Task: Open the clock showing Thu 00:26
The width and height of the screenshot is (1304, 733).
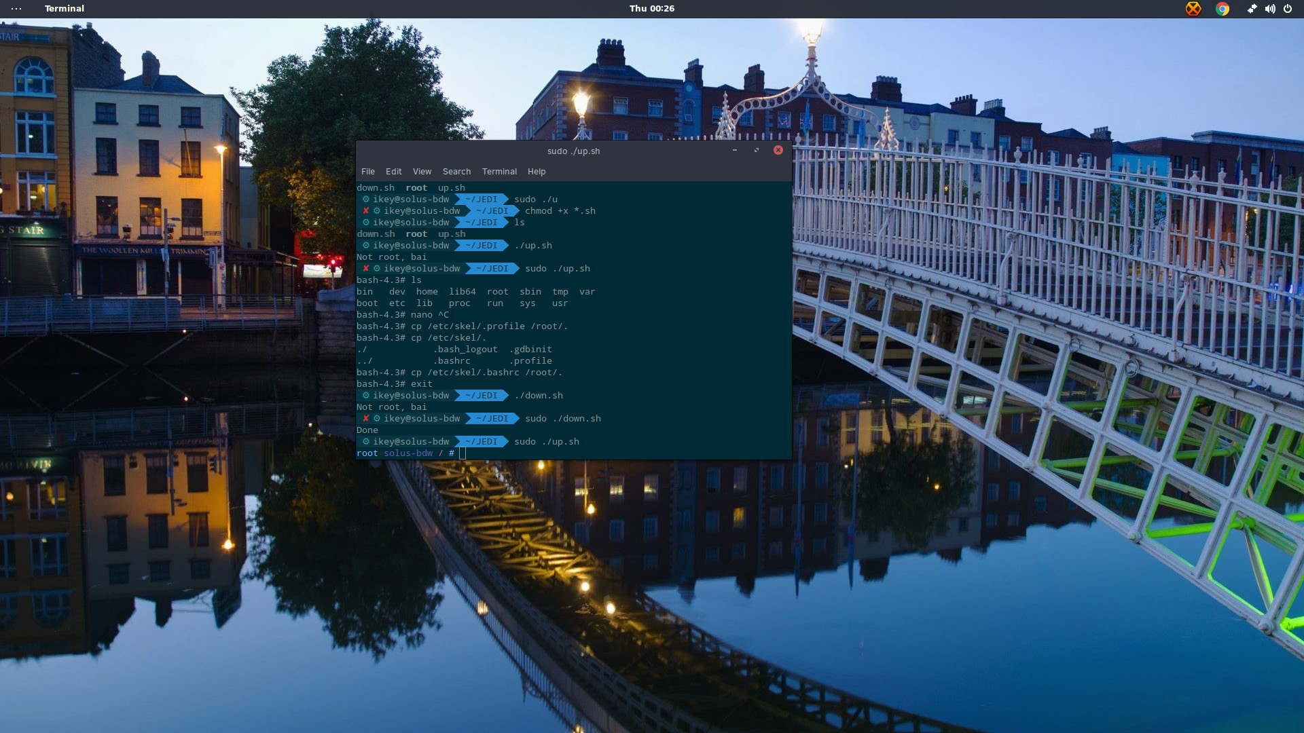Action: point(652,9)
